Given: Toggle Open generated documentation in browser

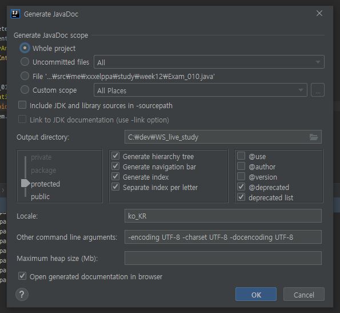Looking at the screenshot, I should [22, 276].
